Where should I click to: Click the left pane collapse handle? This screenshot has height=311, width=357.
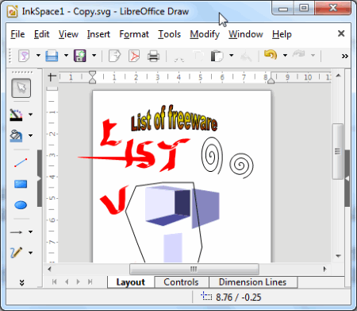(40, 178)
